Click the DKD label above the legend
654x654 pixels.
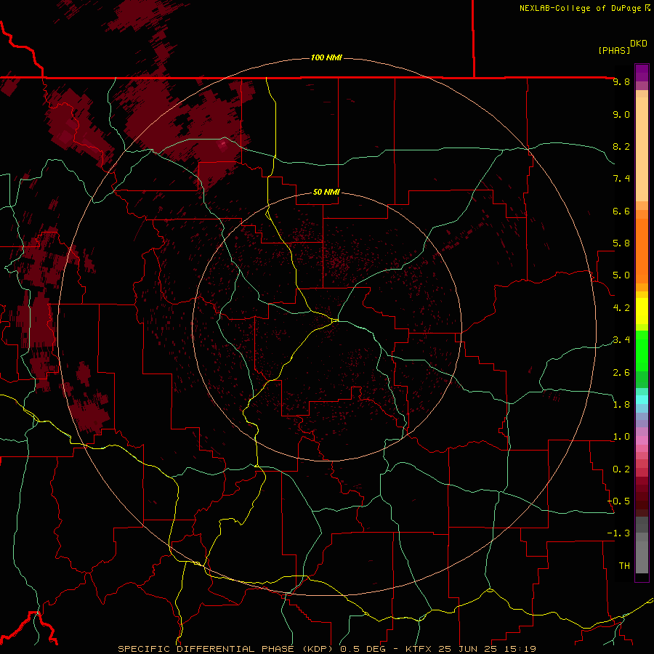coord(639,44)
